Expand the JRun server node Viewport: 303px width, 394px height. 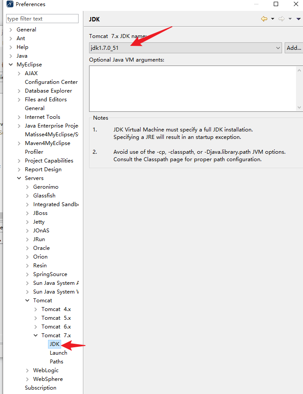[x=28, y=239]
